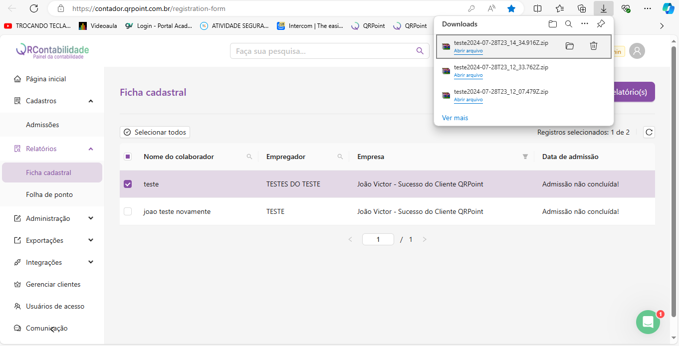Click the Intercom chat bubble icon
679x346 pixels.
pos(648,322)
